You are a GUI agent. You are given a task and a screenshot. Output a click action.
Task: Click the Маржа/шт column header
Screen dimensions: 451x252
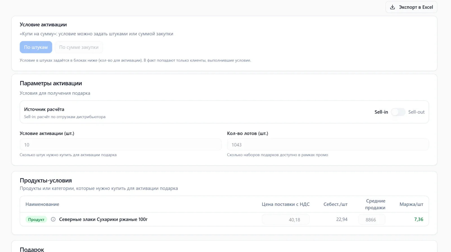[x=411, y=204]
